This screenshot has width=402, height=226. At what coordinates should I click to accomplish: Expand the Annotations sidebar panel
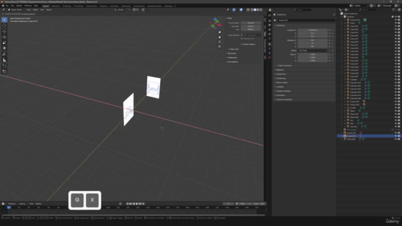coord(232,62)
